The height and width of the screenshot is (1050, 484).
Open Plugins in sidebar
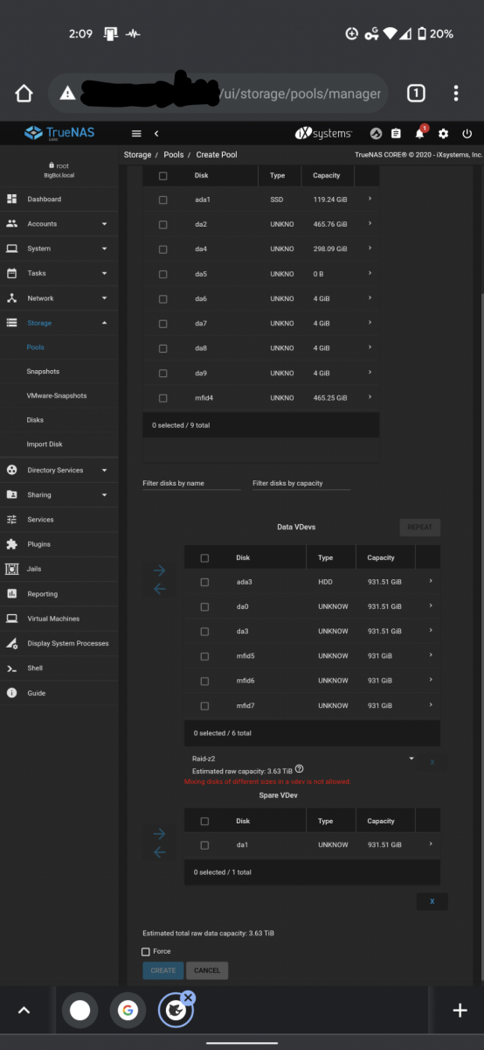click(x=59, y=544)
